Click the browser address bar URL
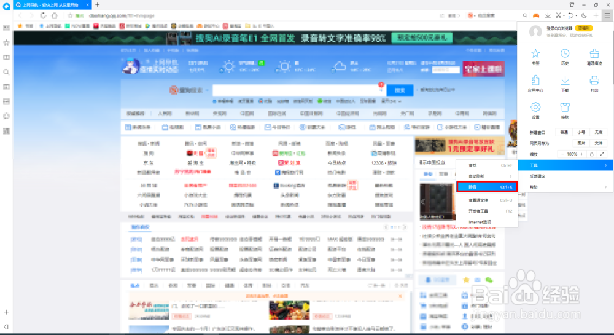 [122, 15]
